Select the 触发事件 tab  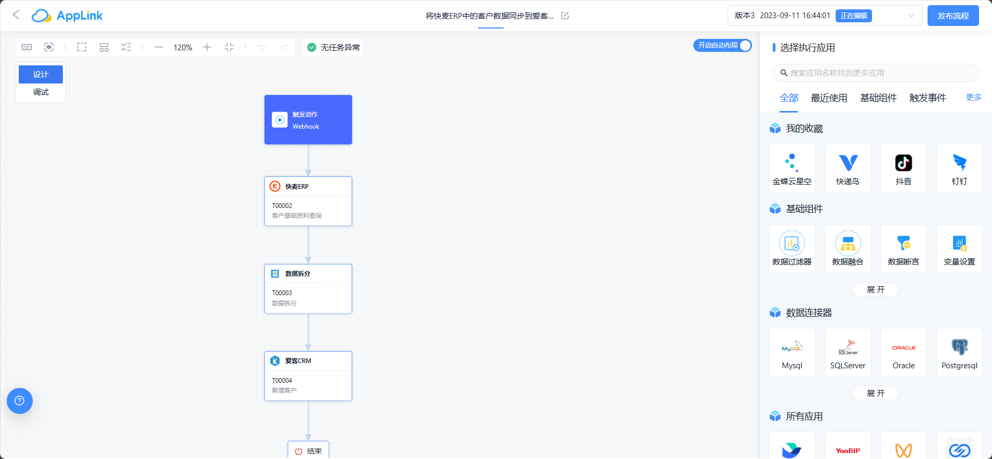pyautogui.click(x=928, y=98)
